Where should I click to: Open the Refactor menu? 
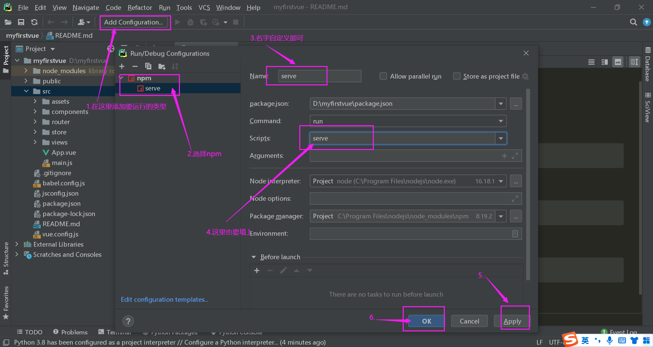coord(140,7)
